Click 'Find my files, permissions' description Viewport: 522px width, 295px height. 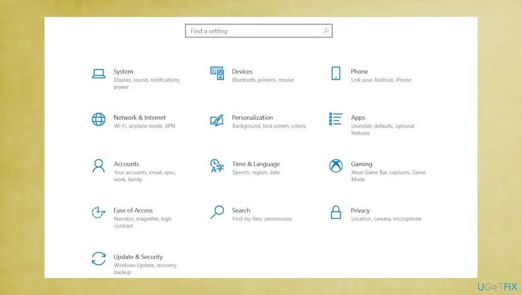click(x=262, y=219)
